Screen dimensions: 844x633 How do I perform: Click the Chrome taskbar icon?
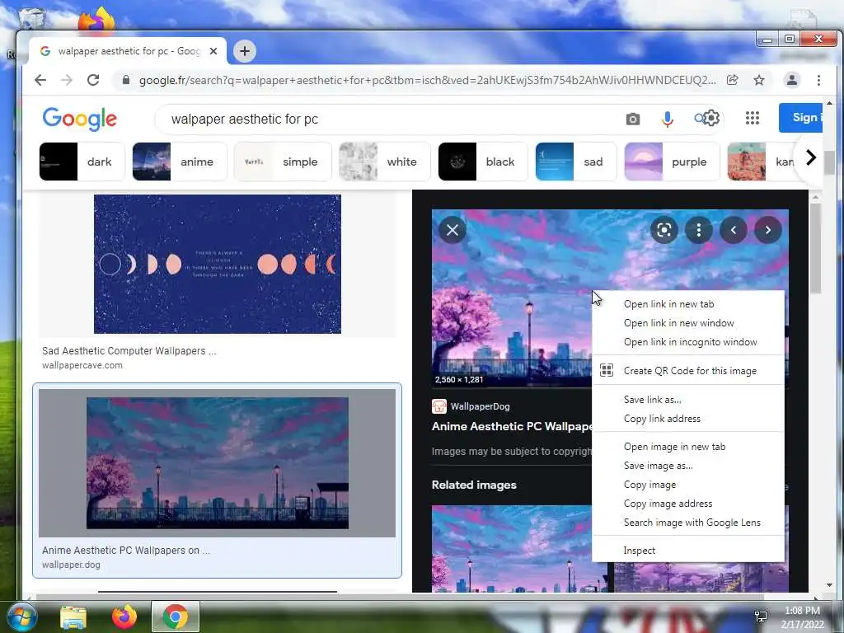(176, 617)
